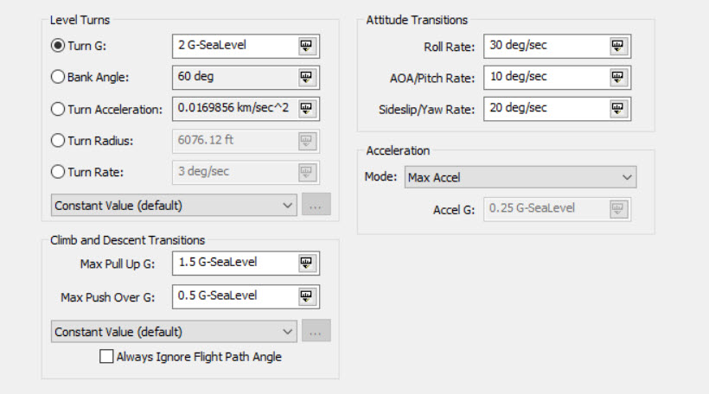Expand Climb and Descent Constant Value dropdown
This screenshot has height=394, width=709.
pos(174,331)
